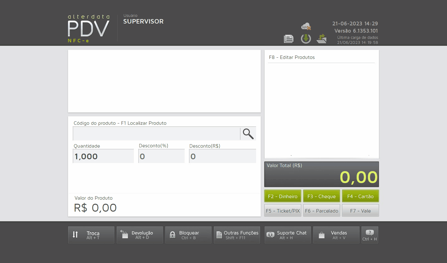447x263 pixels.
Task: Open Suporte Chat button
Action: point(288,235)
